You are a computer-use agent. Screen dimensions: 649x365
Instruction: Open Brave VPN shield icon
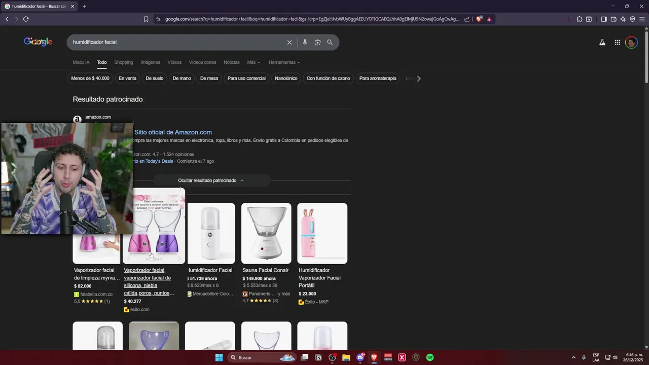(632, 19)
